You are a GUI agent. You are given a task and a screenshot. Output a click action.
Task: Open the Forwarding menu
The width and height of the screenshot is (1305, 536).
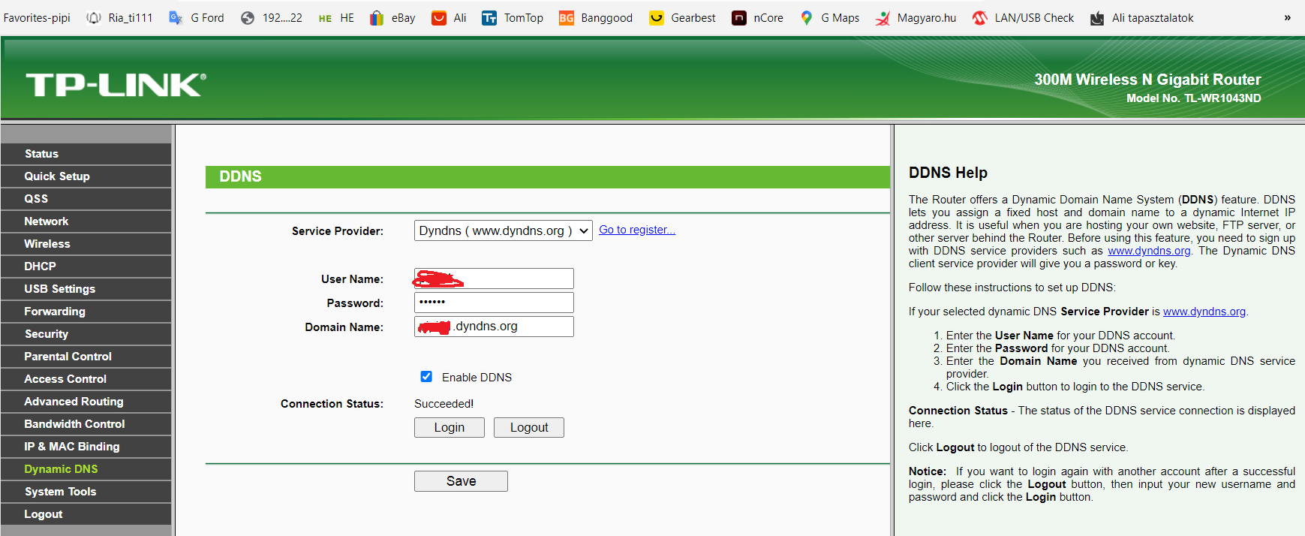[86, 312]
